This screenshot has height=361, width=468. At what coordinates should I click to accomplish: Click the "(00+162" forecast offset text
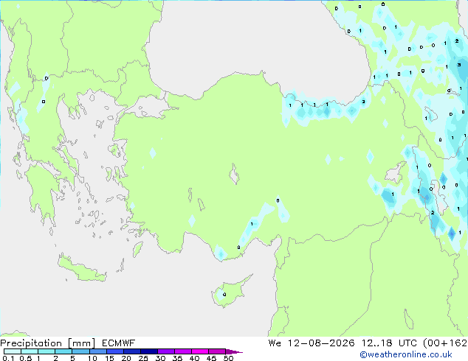pyautogui.click(x=445, y=343)
